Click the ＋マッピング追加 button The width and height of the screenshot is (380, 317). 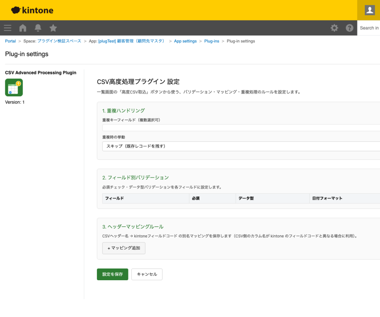point(124,248)
